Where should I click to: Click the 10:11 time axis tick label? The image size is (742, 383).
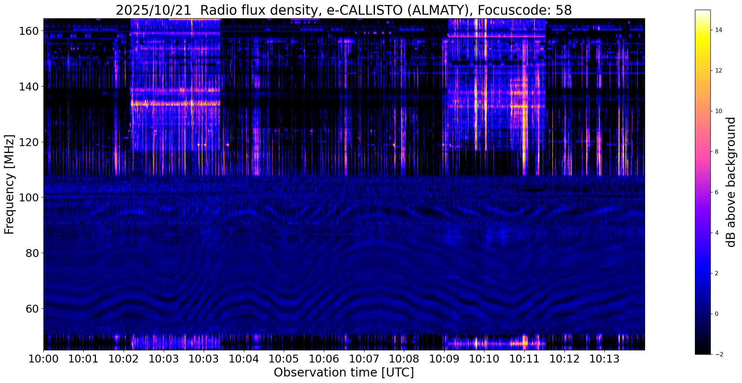(524, 359)
